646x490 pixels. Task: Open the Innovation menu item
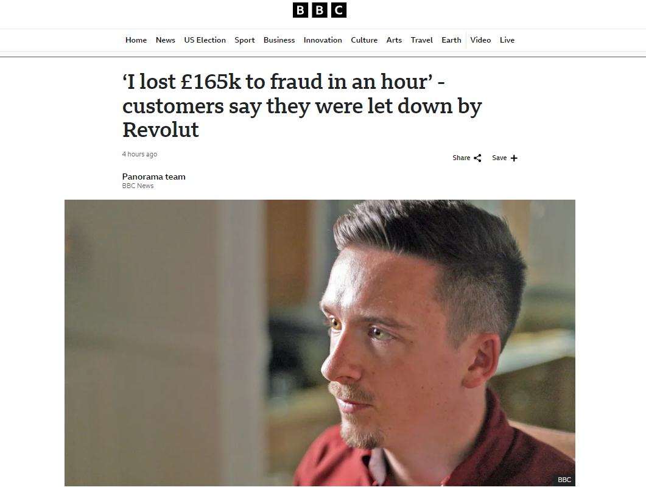(x=323, y=40)
